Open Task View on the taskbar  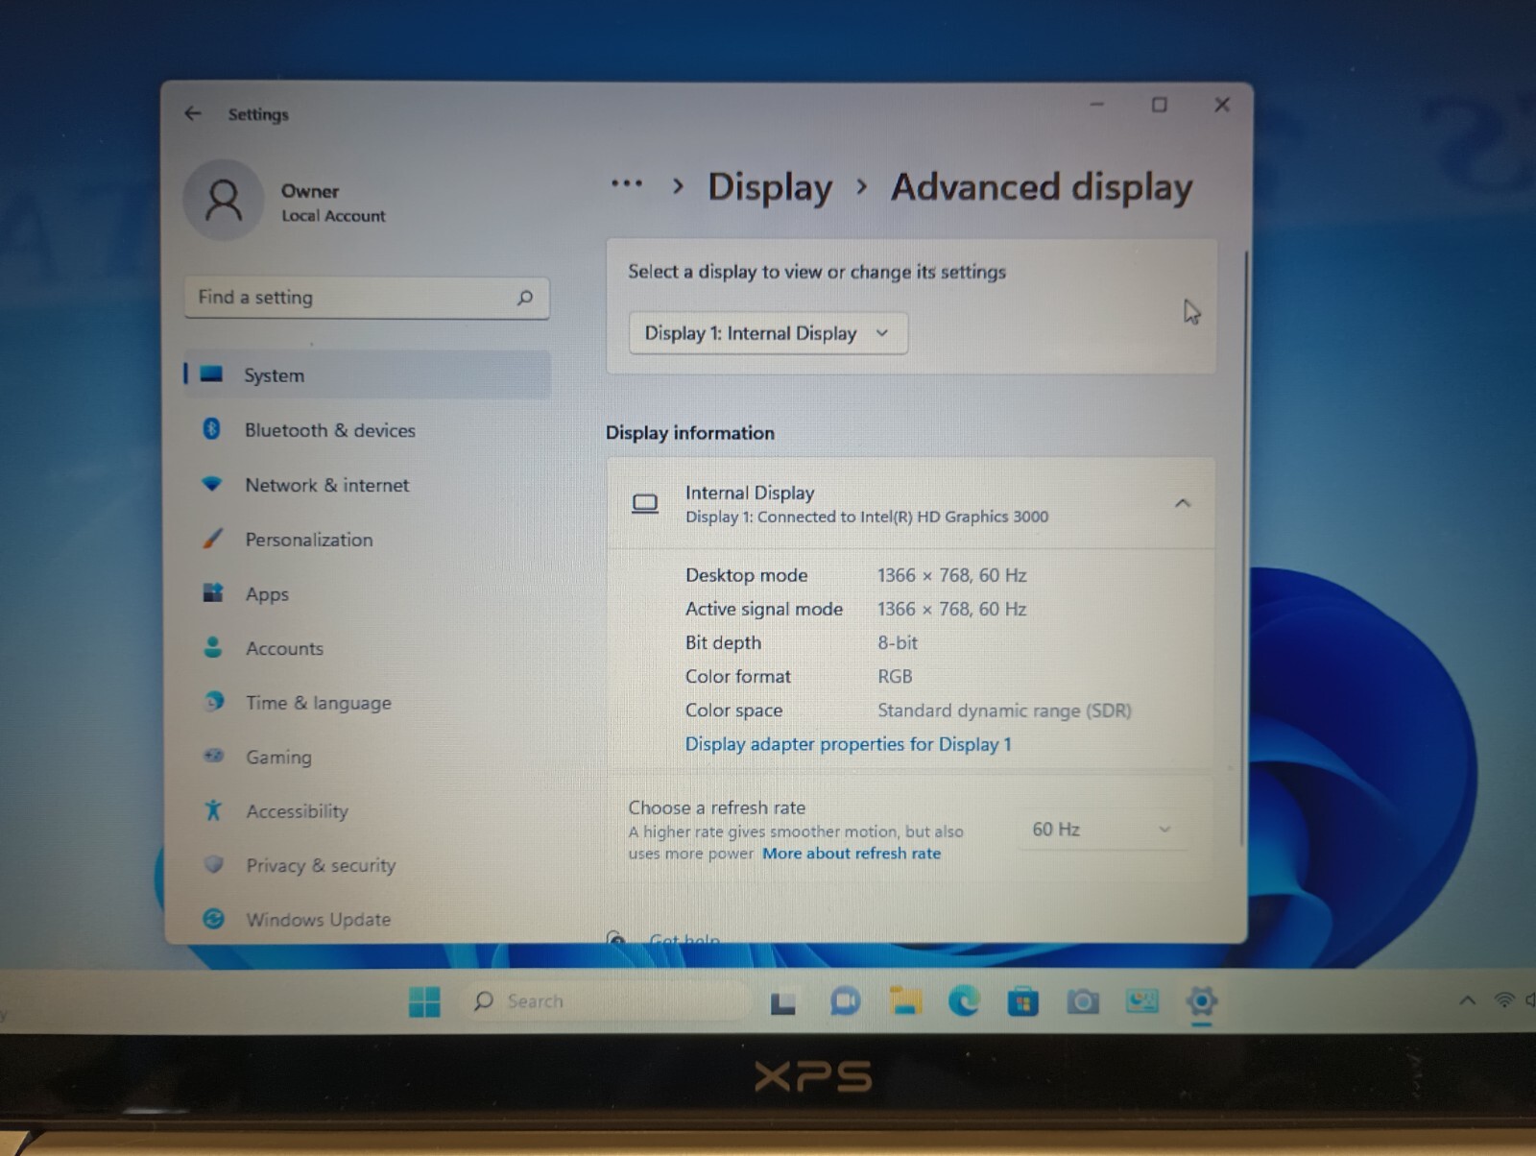click(x=783, y=1003)
